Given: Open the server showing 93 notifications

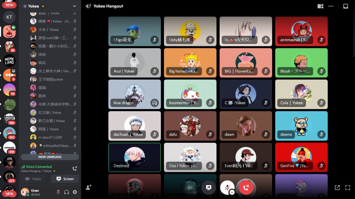Looking at the screenshot, I should pyautogui.click(x=9, y=90).
